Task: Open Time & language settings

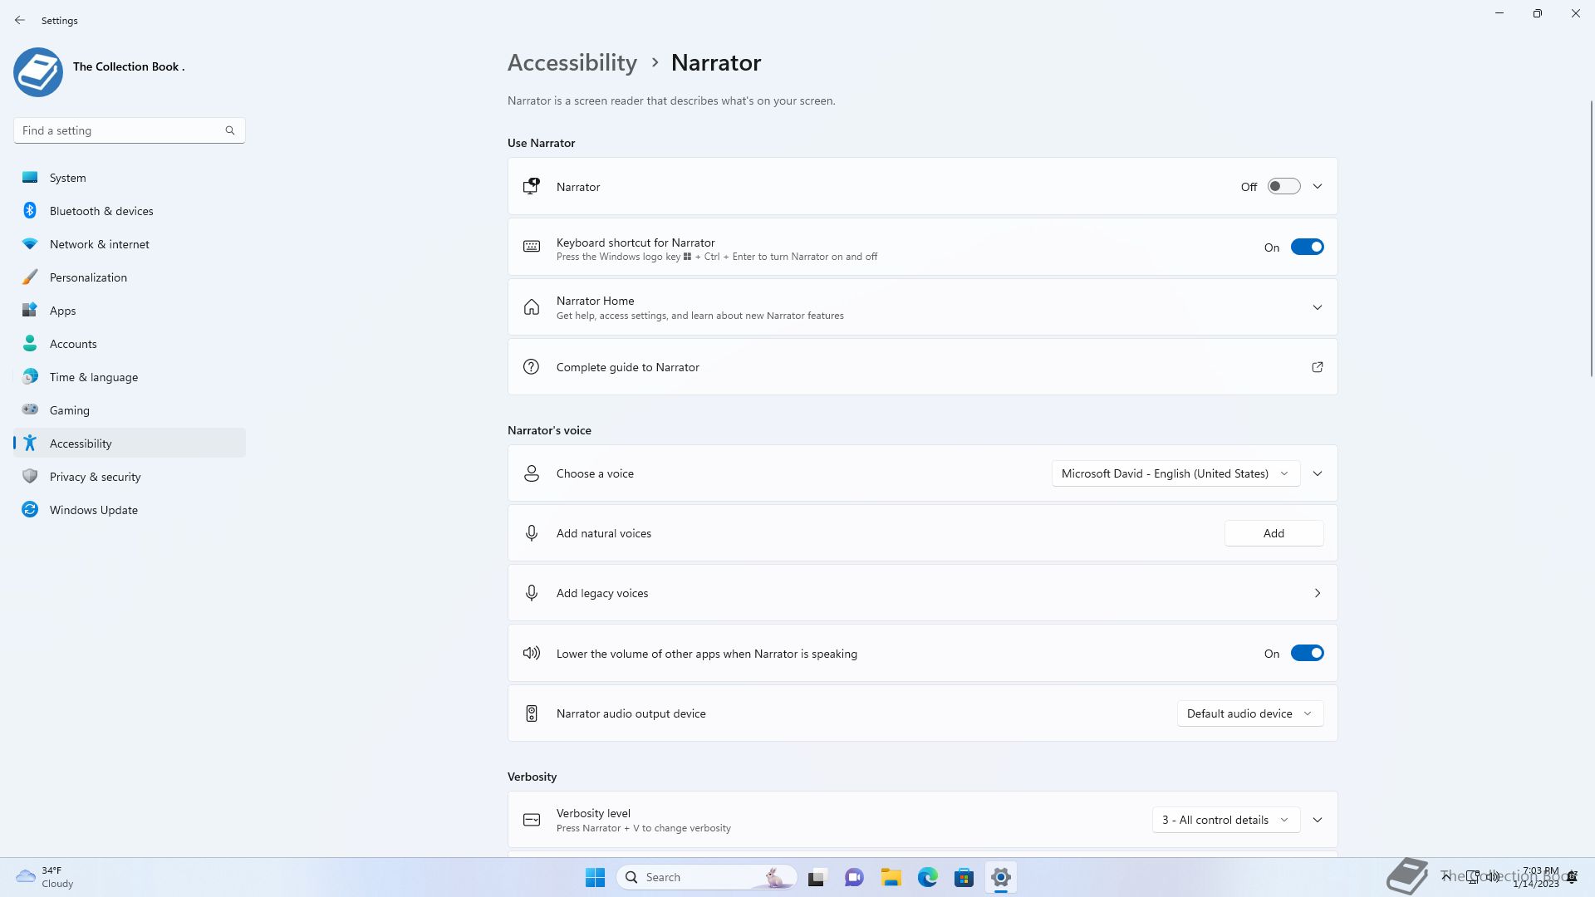Action: tap(129, 377)
